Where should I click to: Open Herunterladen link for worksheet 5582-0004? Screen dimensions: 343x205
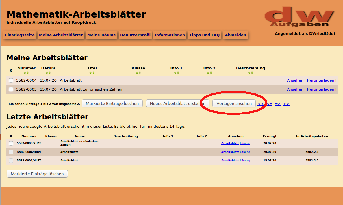point(320,80)
